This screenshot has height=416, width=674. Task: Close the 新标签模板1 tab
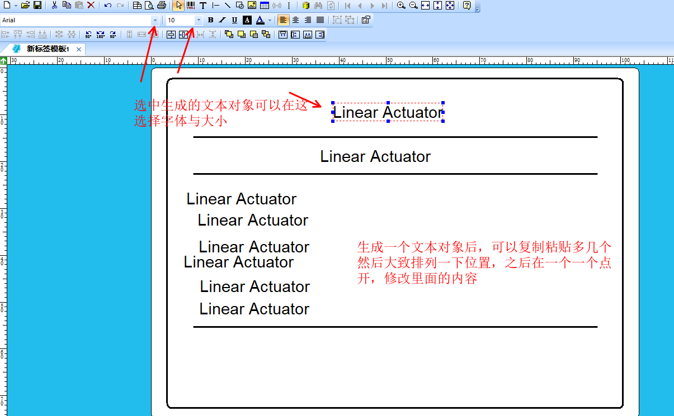[79, 49]
